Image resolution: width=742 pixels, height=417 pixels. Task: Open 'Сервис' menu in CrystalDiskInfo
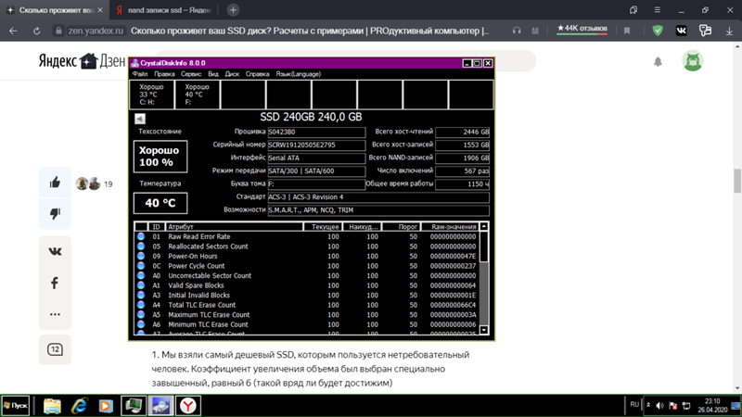191,74
